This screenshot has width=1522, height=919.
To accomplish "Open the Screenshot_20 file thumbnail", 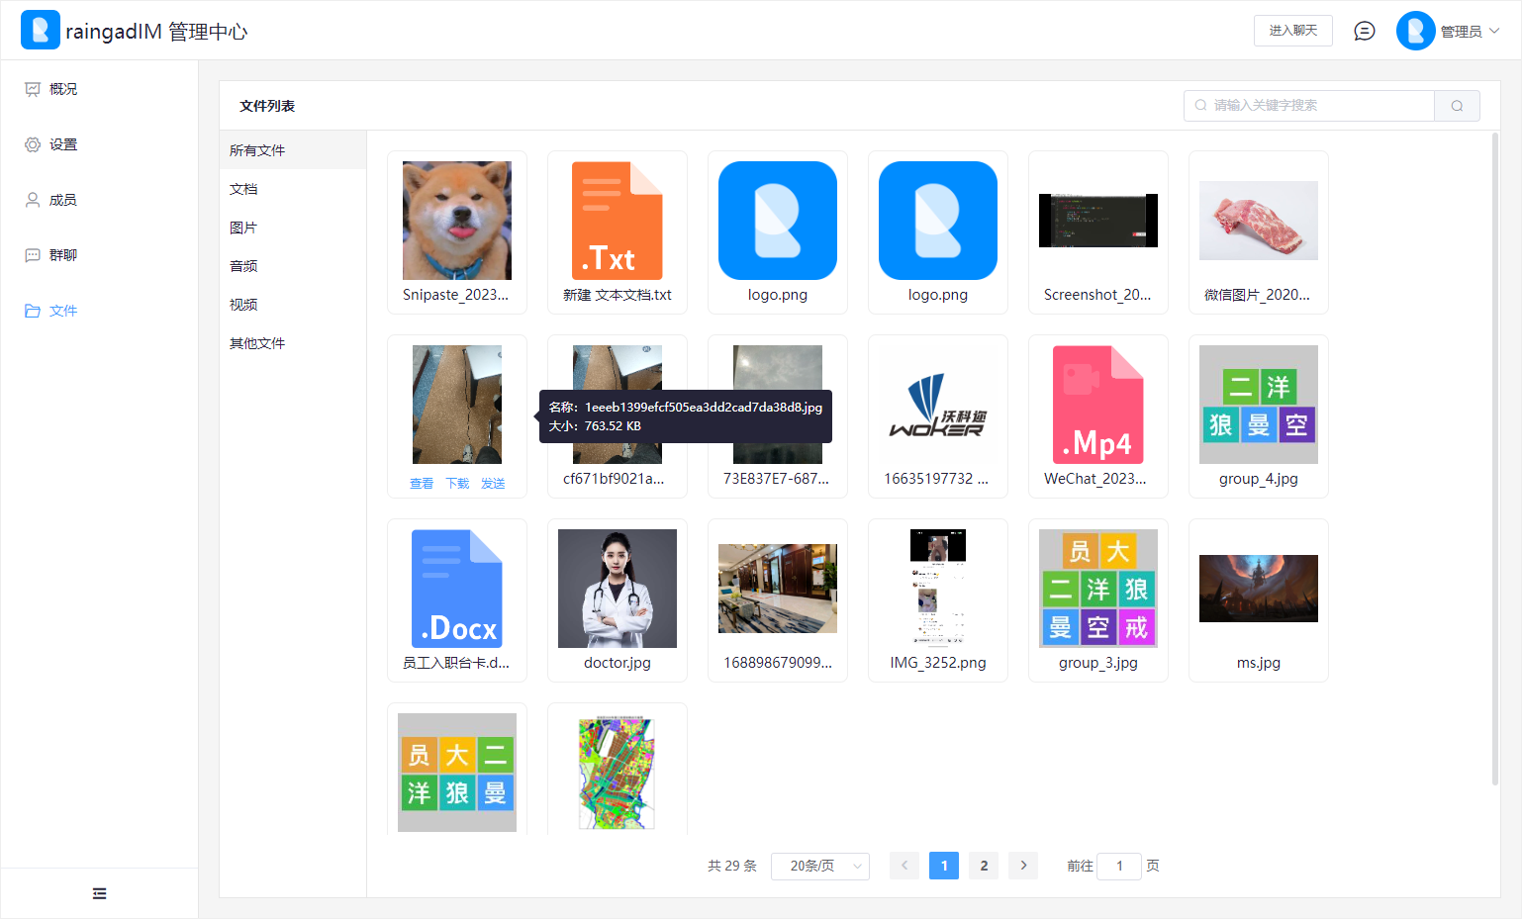I will (1098, 221).
